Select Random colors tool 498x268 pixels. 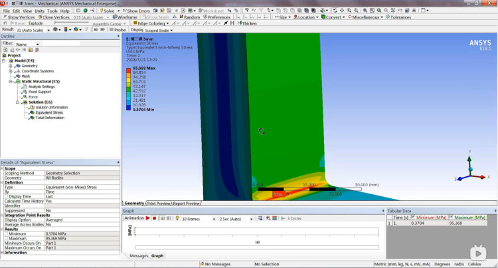(x=189, y=17)
